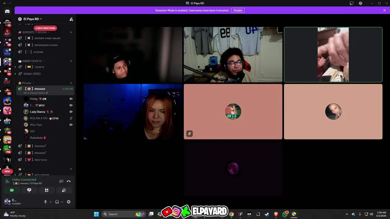Screen dimensions: 390x219
Task: Open Brave browser from taskbar
Action: [276, 214]
